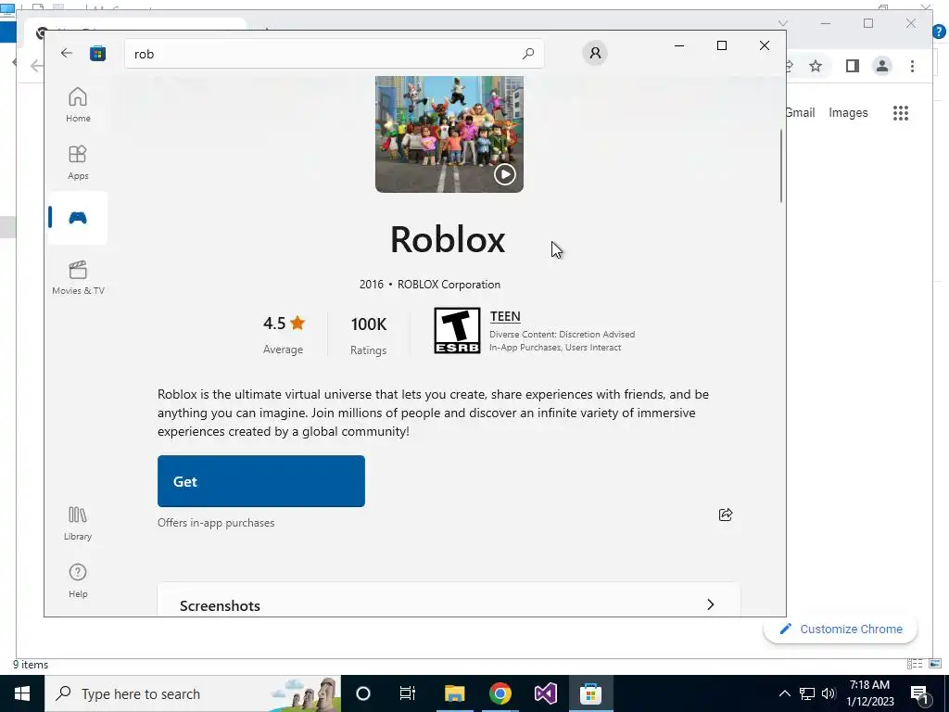
Task: Open Chrome three-dot menu
Action: pyautogui.click(x=912, y=66)
